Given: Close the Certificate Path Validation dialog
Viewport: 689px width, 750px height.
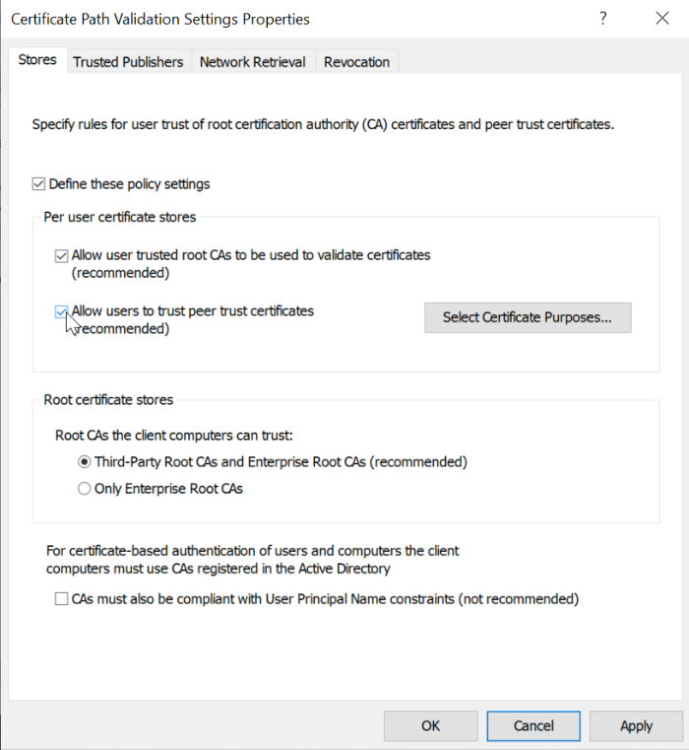Looking at the screenshot, I should [661, 19].
